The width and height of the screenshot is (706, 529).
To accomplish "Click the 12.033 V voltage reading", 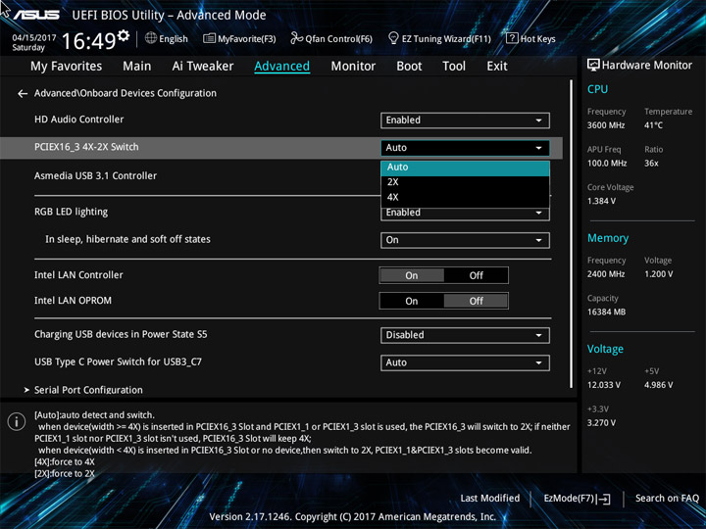I will coord(604,386).
